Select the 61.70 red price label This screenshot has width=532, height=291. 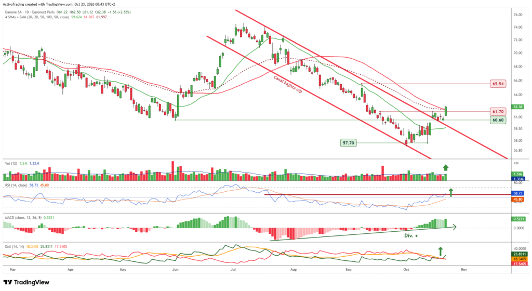498,112
